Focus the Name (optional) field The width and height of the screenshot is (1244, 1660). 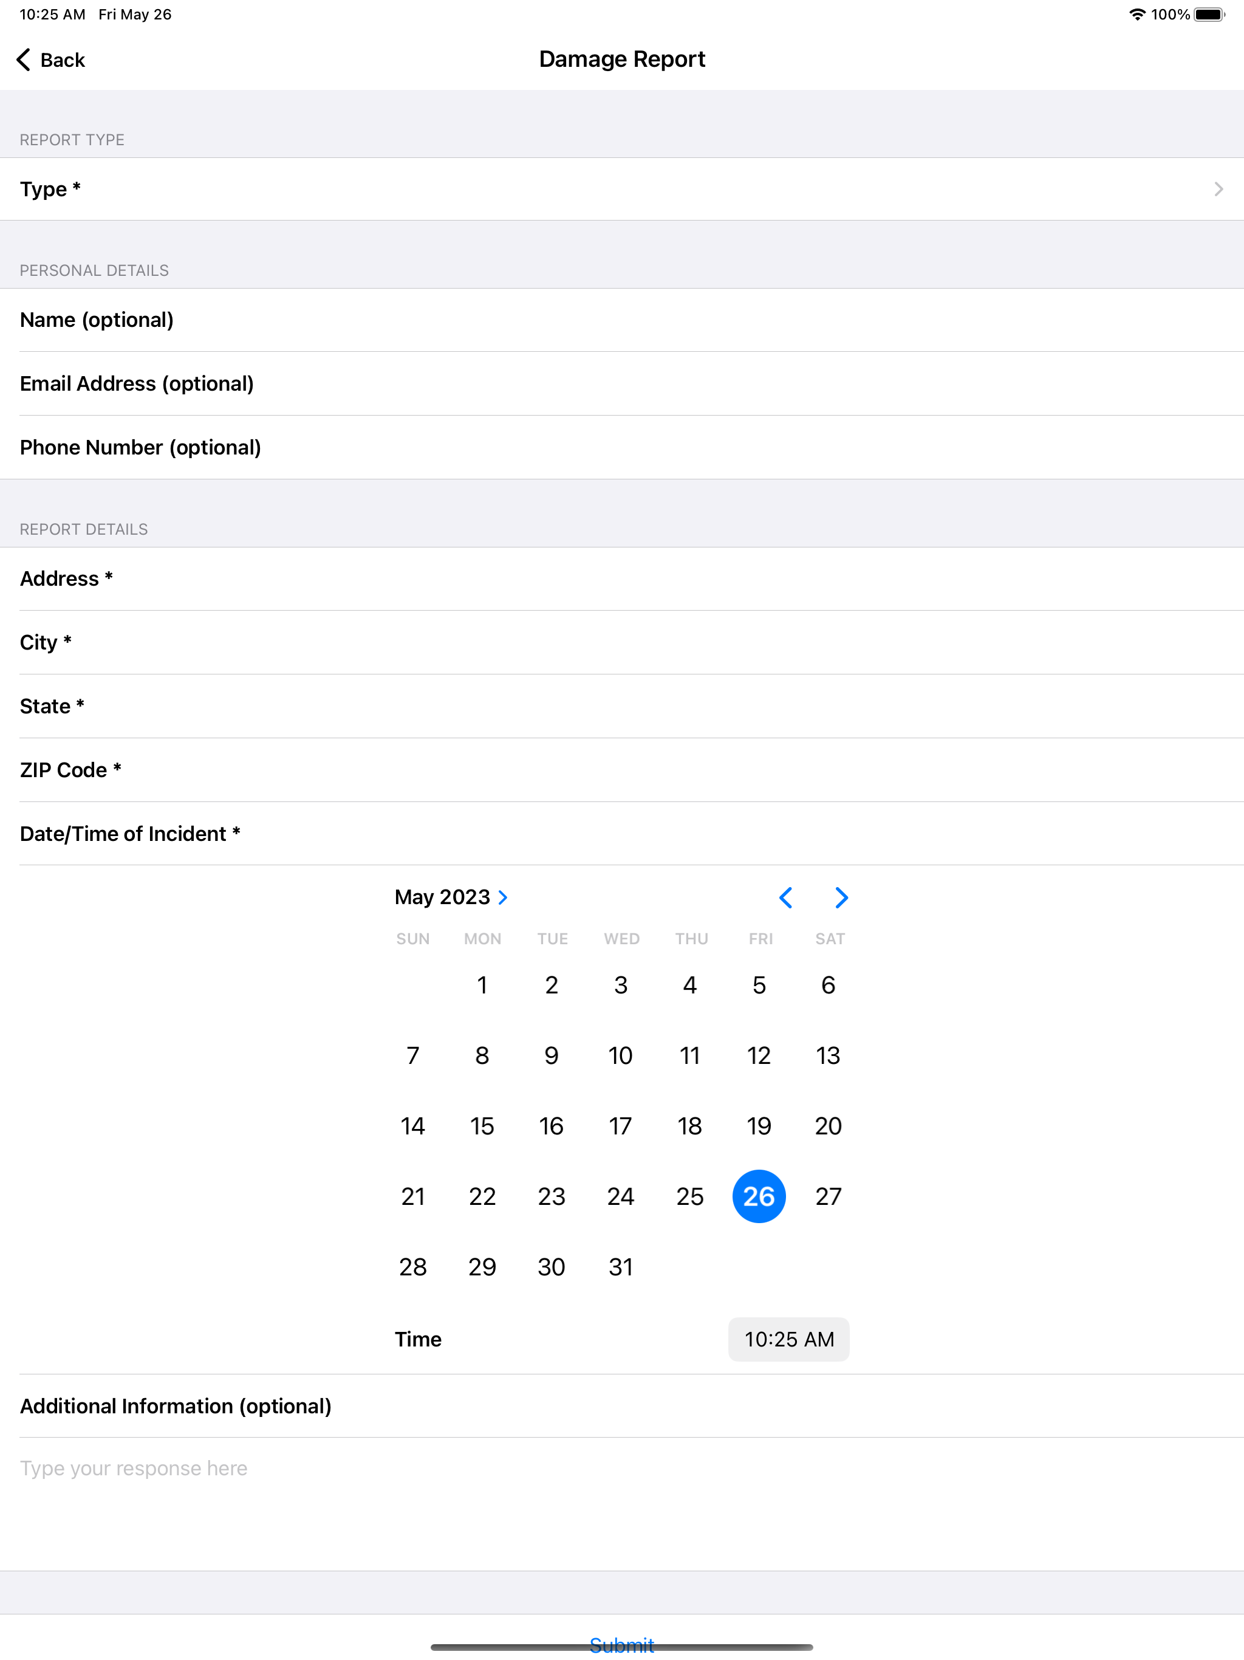(x=622, y=320)
